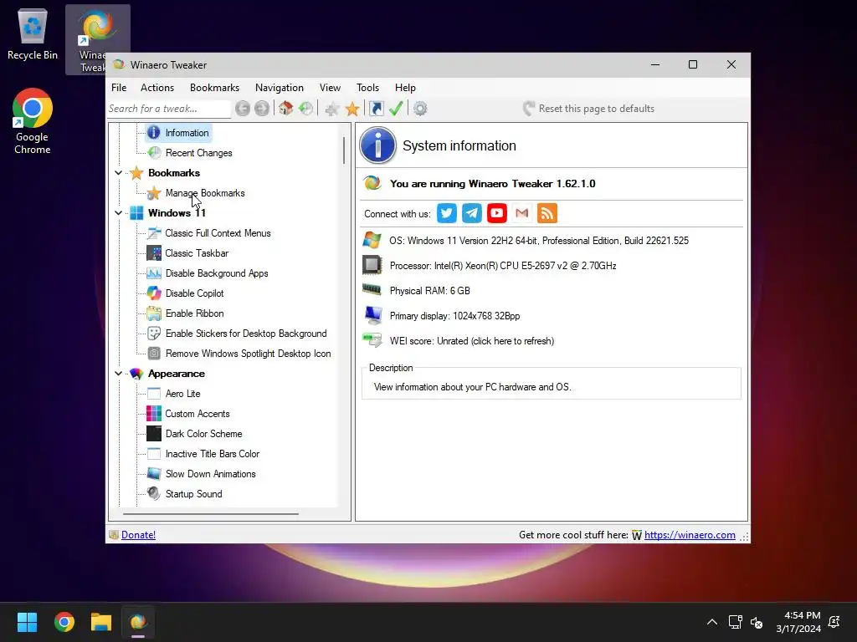
Task: Open the File menu
Action: [119, 87]
